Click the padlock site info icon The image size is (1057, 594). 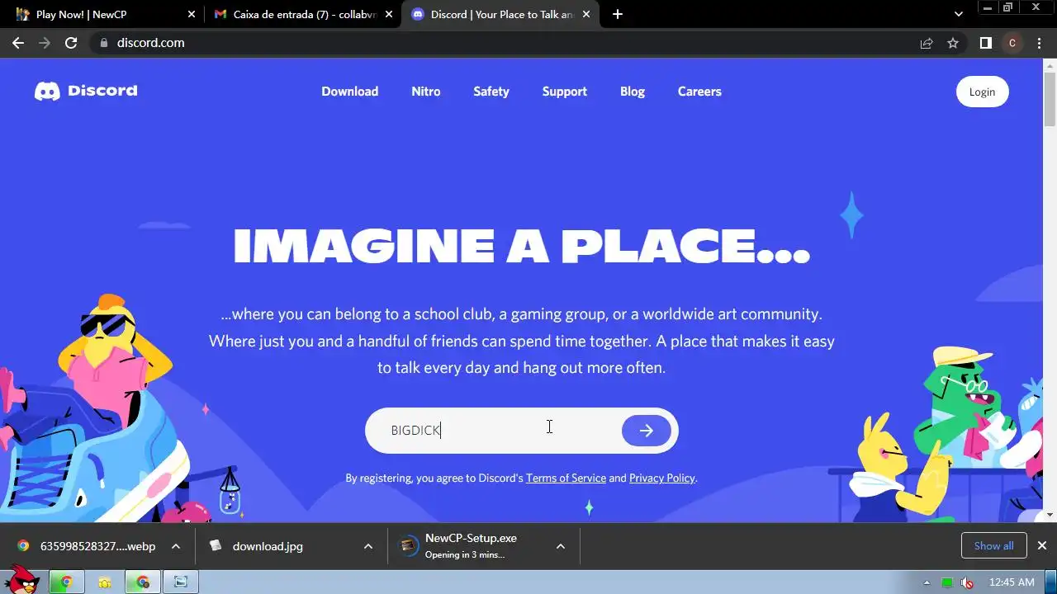click(x=104, y=43)
